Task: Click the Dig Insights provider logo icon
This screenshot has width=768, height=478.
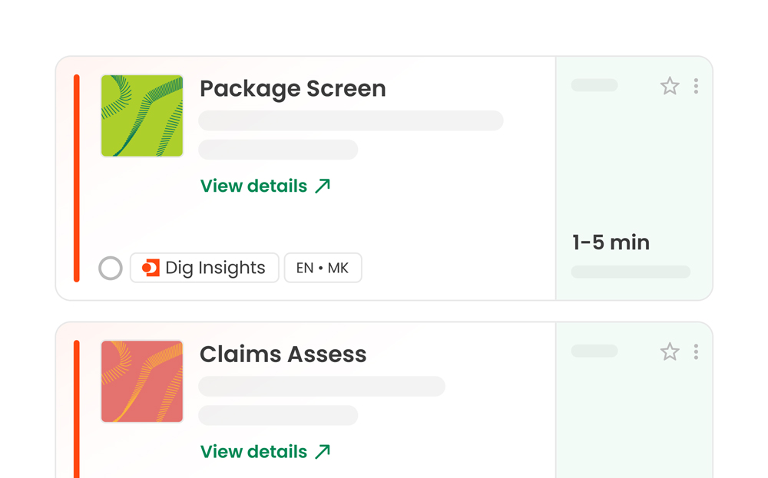Action: tap(151, 267)
